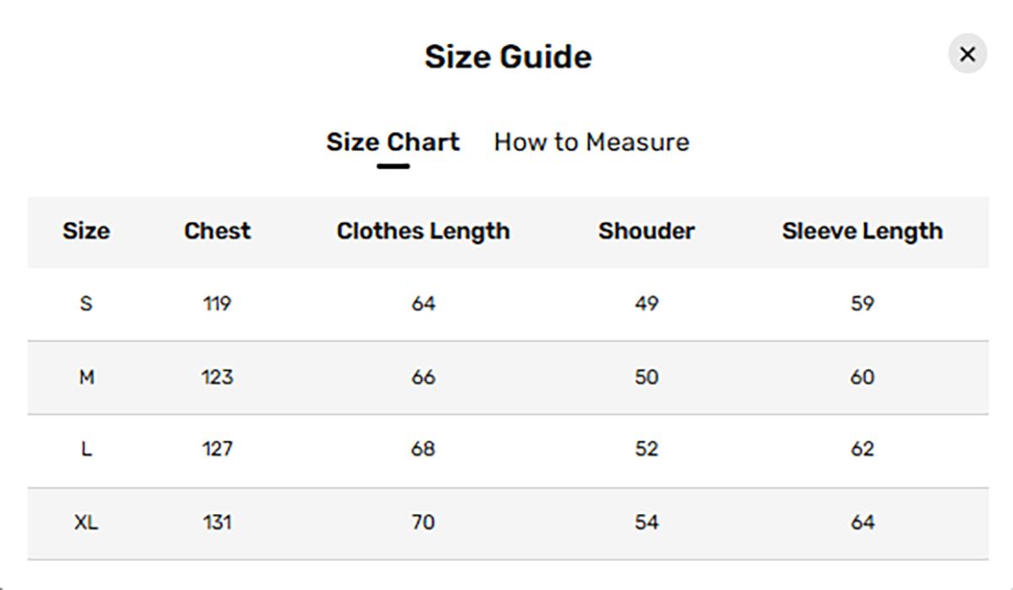Screen dimensions: 1013x590
Task: Close the Size Guide dialog
Action: pyautogui.click(x=967, y=53)
